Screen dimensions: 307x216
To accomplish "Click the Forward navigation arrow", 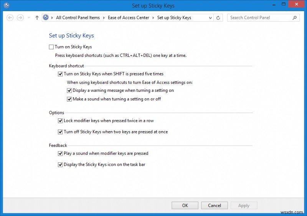I will pos(20,18).
